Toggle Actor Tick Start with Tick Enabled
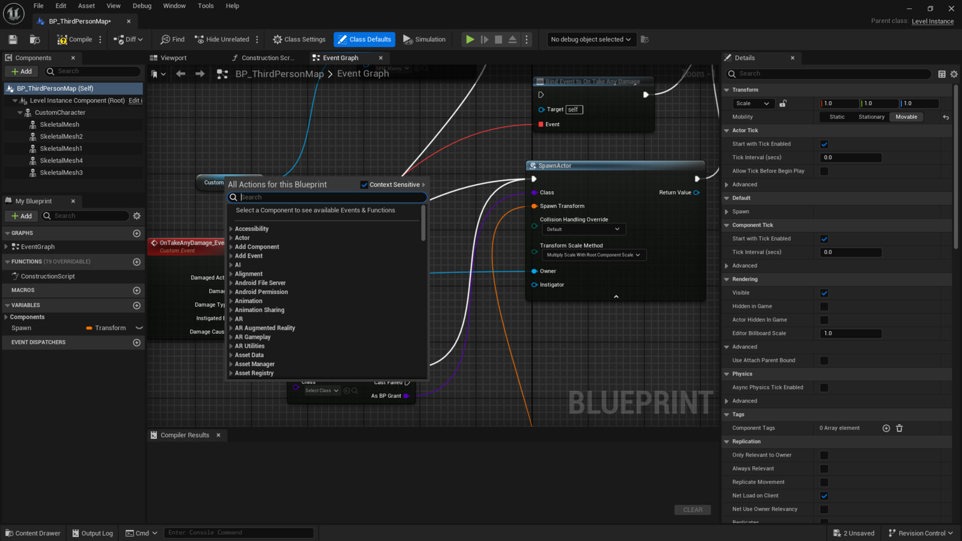The width and height of the screenshot is (962, 541). click(x=824, y=144)
